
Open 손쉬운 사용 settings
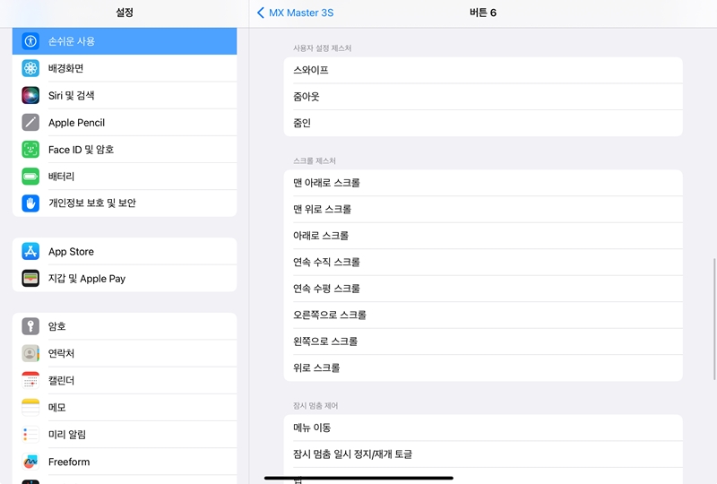point(125,41)
